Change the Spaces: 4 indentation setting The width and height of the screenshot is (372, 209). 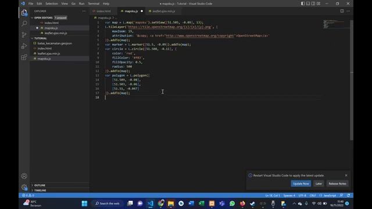pyautogui.click(x=289, y=196)
